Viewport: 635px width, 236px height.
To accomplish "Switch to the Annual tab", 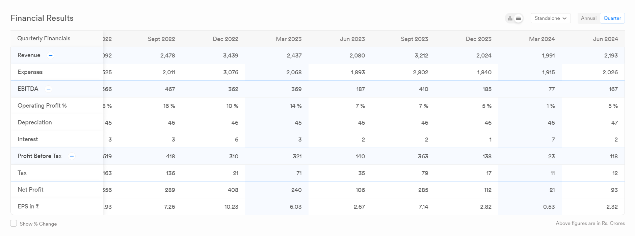I will [x=588, y=18].
